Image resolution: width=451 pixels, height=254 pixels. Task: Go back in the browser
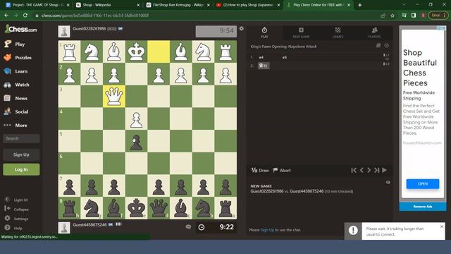(6, 16)
